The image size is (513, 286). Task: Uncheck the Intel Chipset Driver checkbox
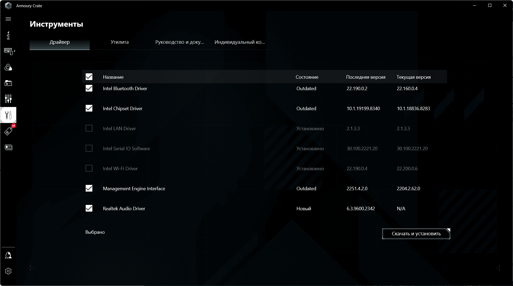click(89, 108)
